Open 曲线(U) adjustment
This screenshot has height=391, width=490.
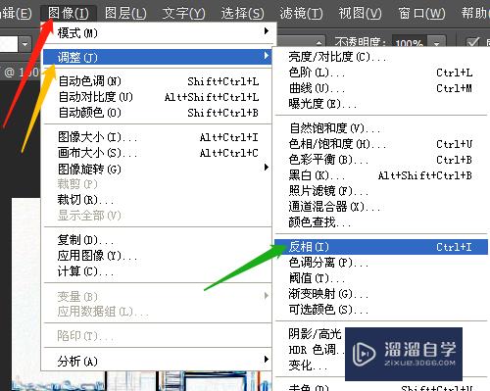381,88
